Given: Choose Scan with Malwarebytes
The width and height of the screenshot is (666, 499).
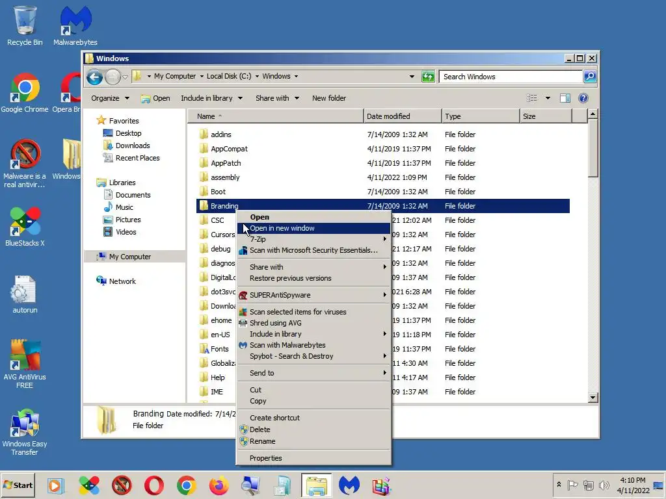Looking at the screenshot, I should [313, 345].
